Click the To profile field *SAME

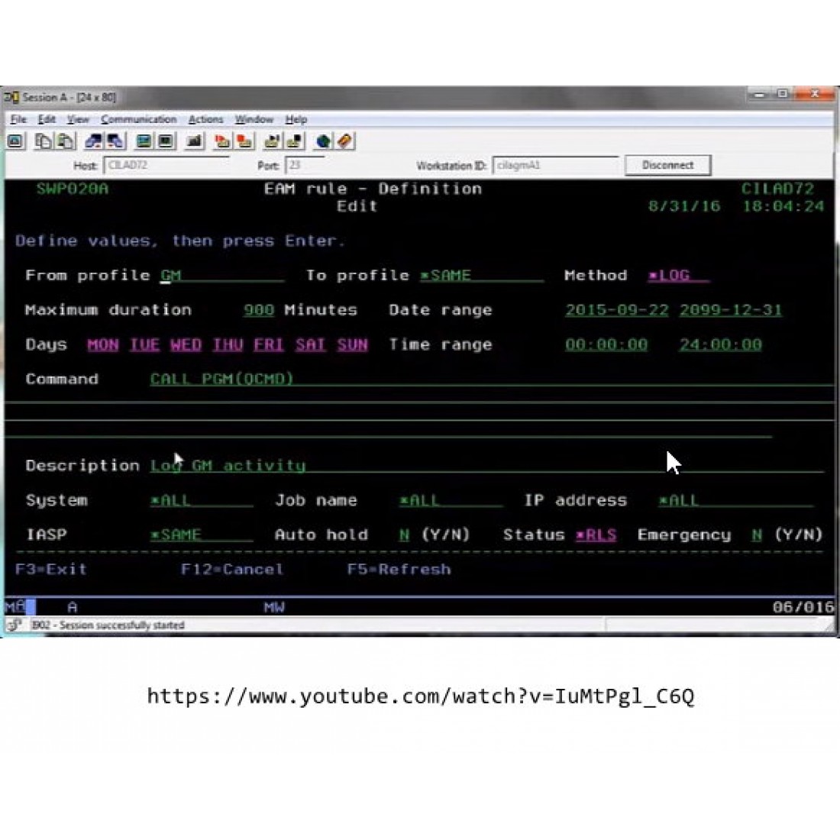[x=481, y=276]
